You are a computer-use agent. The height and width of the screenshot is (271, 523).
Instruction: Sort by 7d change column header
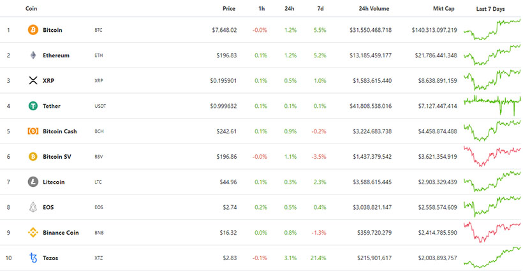coord(320,9)
